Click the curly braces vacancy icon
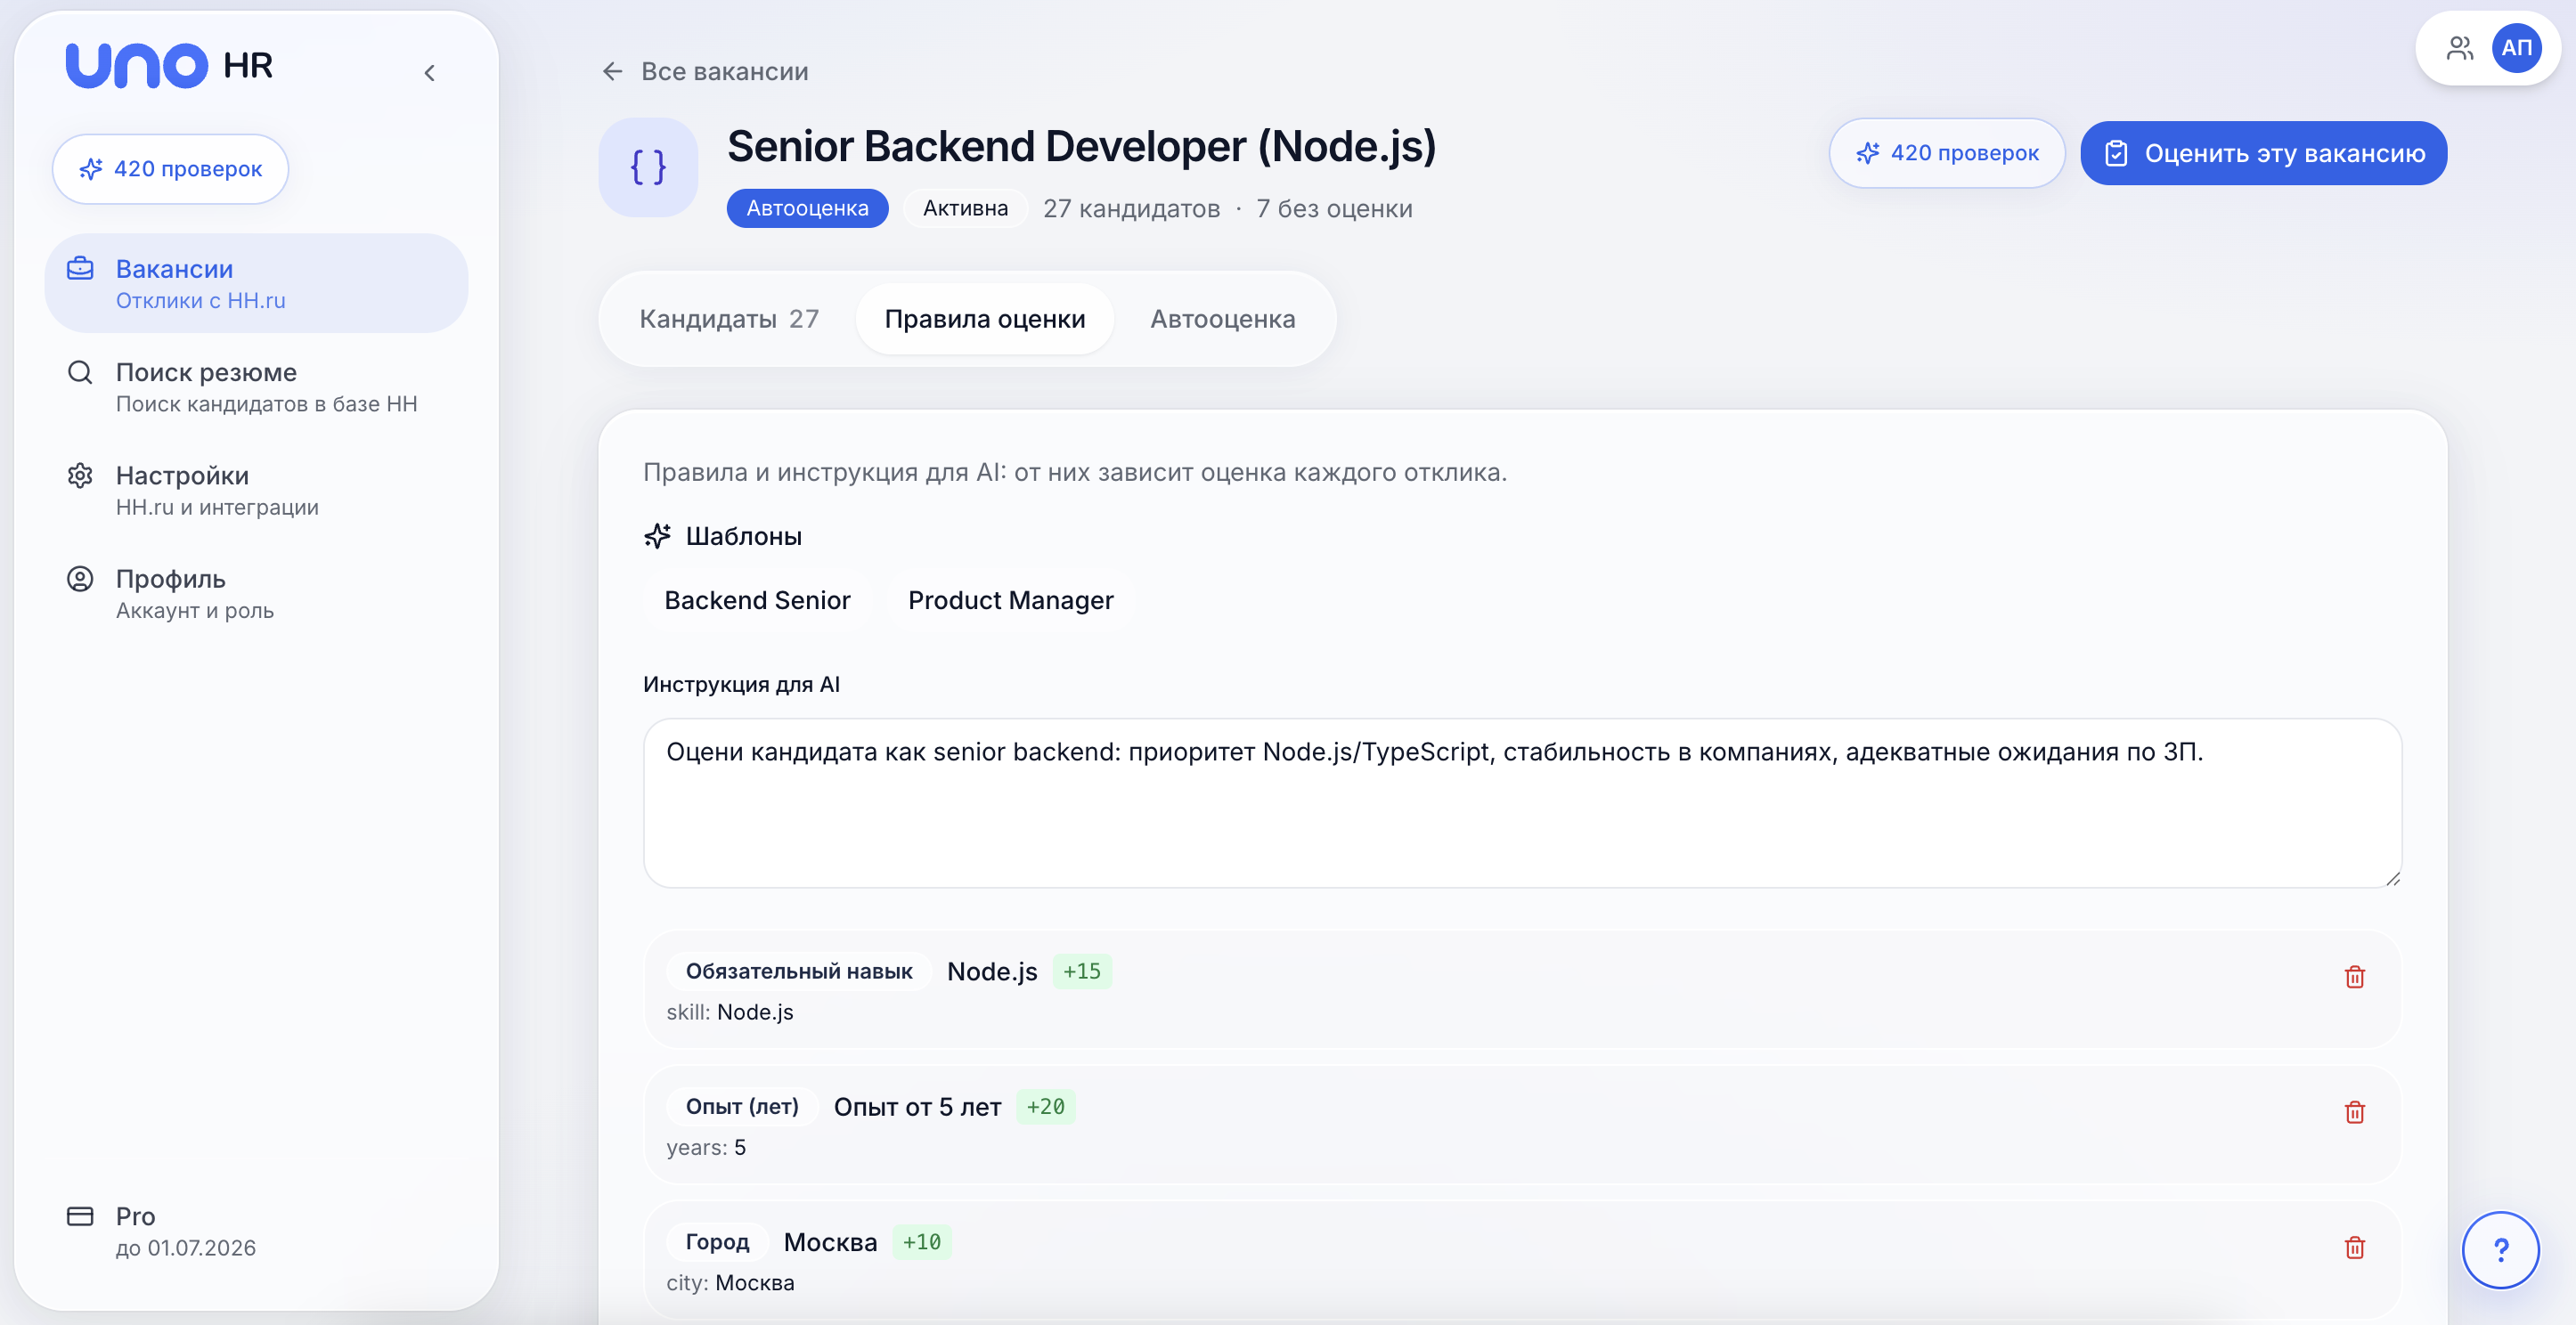This screenshot has height=1325, width=2576. point(648,167)
